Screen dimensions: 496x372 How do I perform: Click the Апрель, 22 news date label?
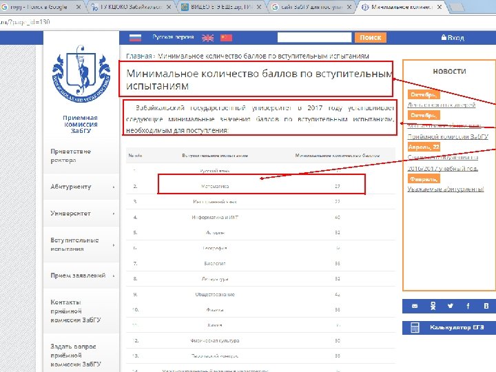pyautogui.click(x=424, y=147)
